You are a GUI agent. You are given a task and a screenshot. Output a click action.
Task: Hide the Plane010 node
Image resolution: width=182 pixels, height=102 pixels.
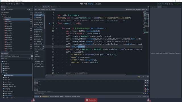click(31, 42)
